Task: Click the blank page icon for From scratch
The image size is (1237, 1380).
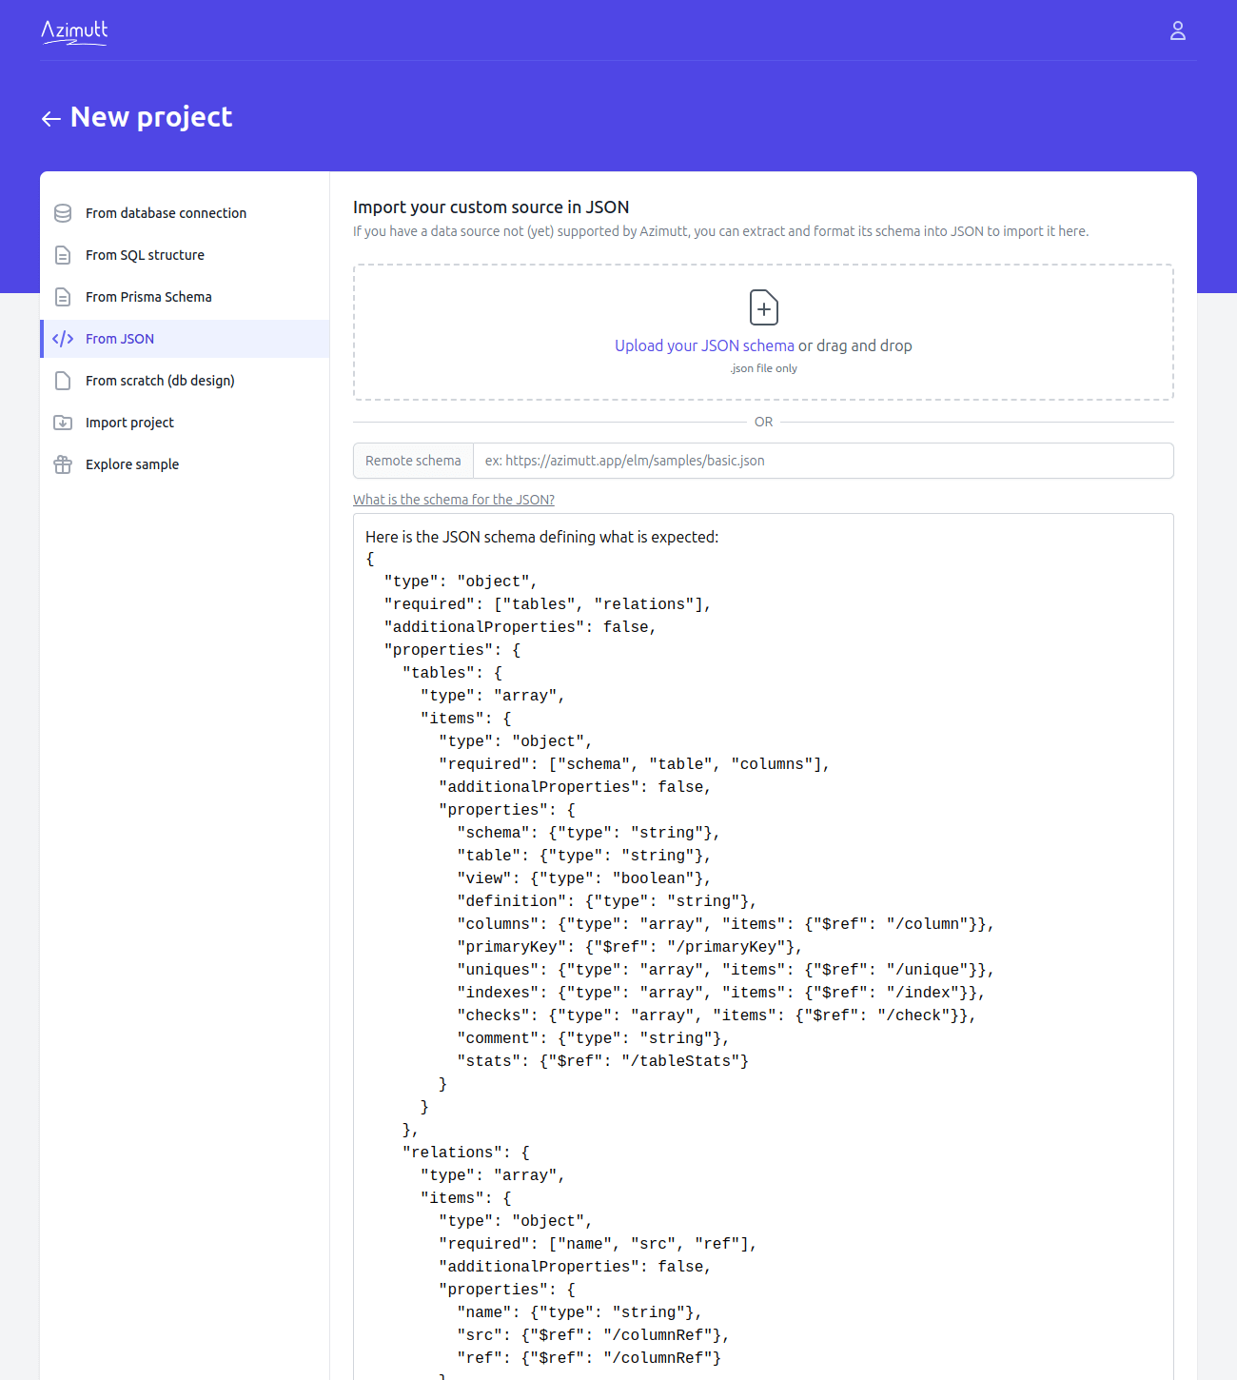Action: point(63,381)
